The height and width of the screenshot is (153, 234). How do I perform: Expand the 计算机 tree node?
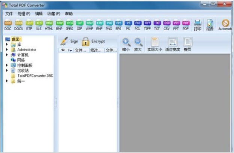pos(7,55)
